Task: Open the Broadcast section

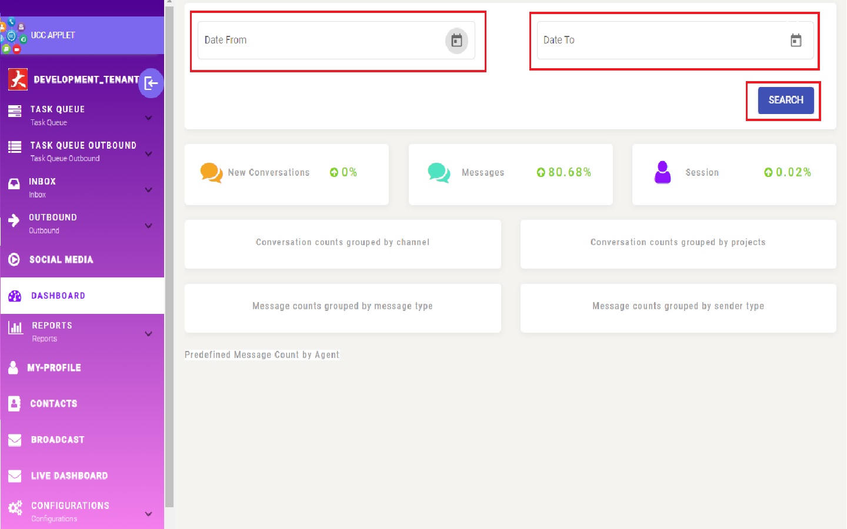Action: click(x=58, y=440)
